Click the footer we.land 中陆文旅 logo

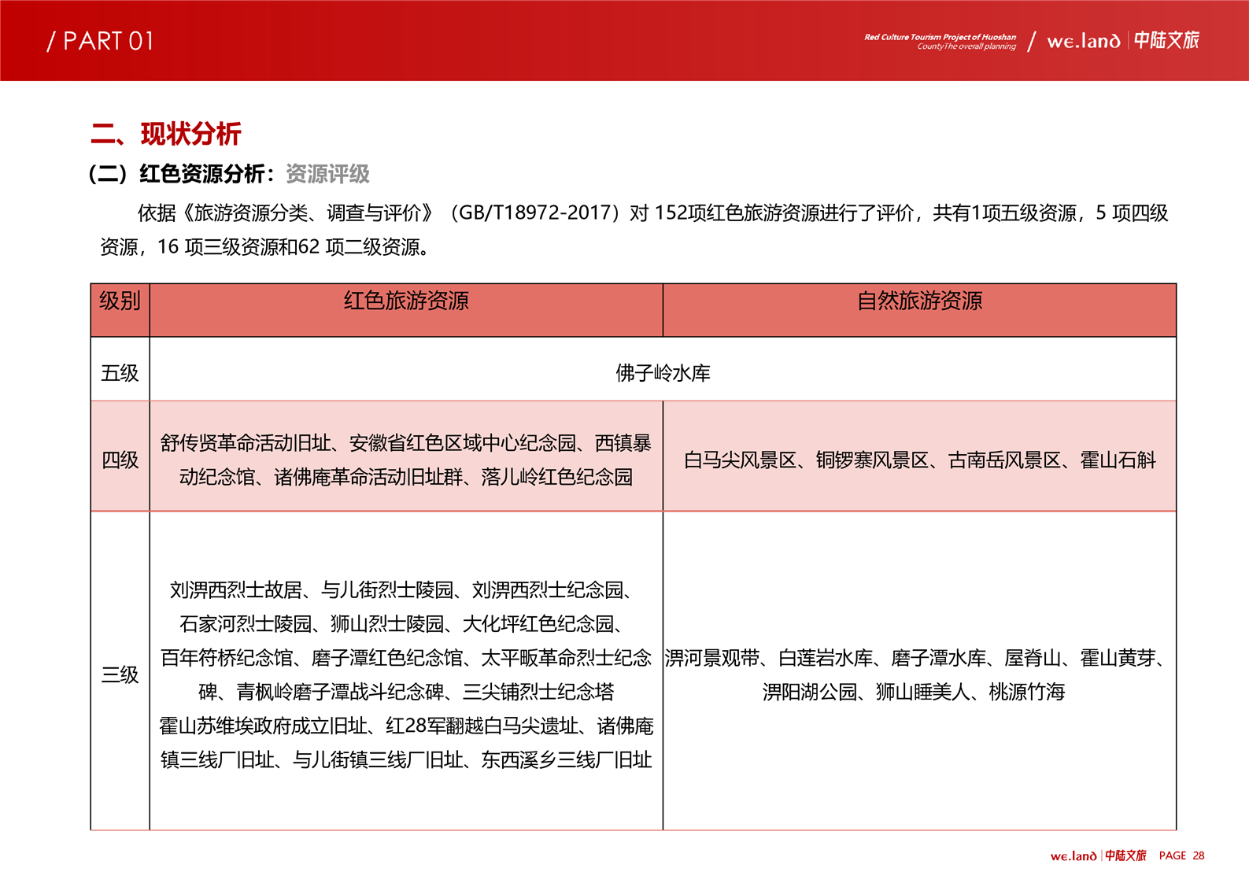1098,855
